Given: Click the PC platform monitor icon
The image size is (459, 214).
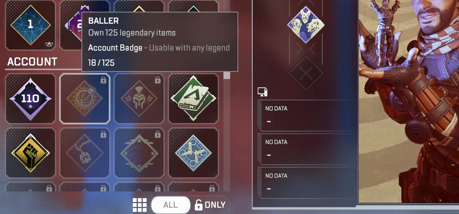Looking at the screenshot, I should tap(263, 92).
